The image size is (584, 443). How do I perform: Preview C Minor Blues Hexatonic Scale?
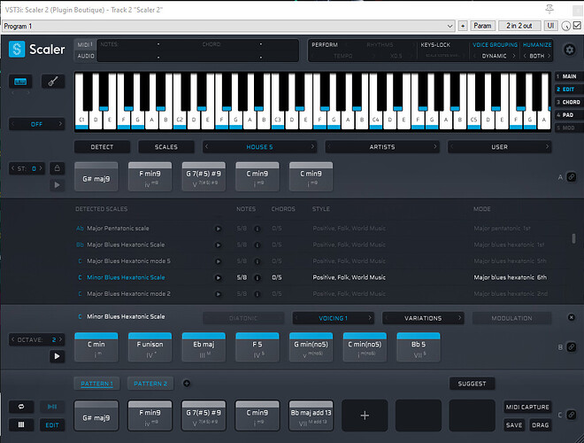pos(219,277)
